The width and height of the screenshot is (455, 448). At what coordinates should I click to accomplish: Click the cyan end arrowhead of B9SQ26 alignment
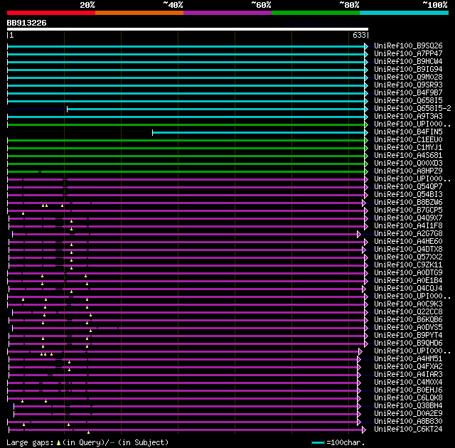pos(366,46)
